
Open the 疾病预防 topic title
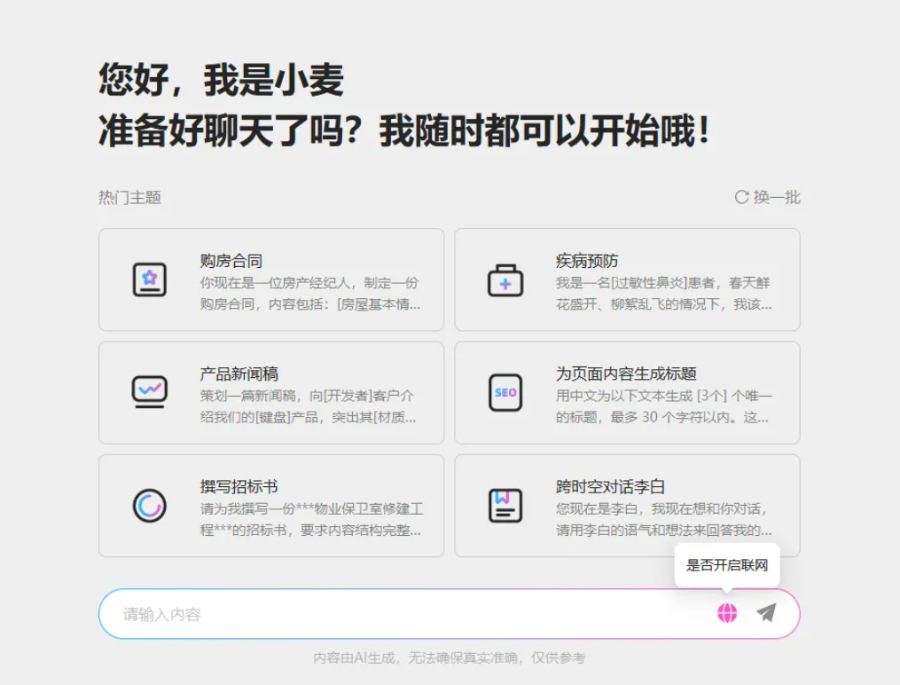coord(587,261)
